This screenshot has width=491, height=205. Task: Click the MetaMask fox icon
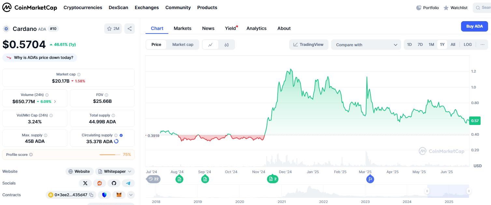coord(119,195)
